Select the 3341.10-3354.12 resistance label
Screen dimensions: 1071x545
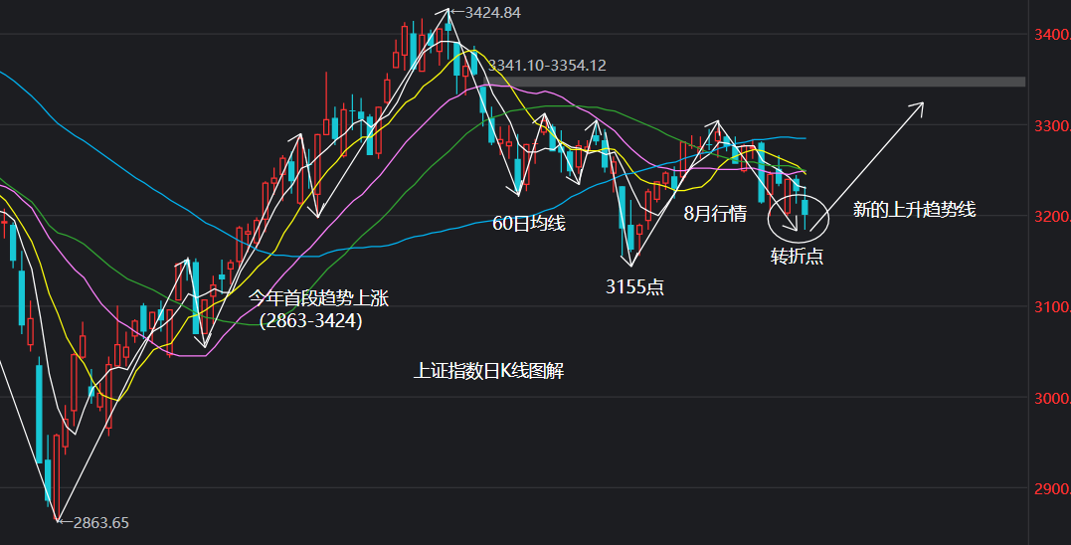(x=546, y=66)
